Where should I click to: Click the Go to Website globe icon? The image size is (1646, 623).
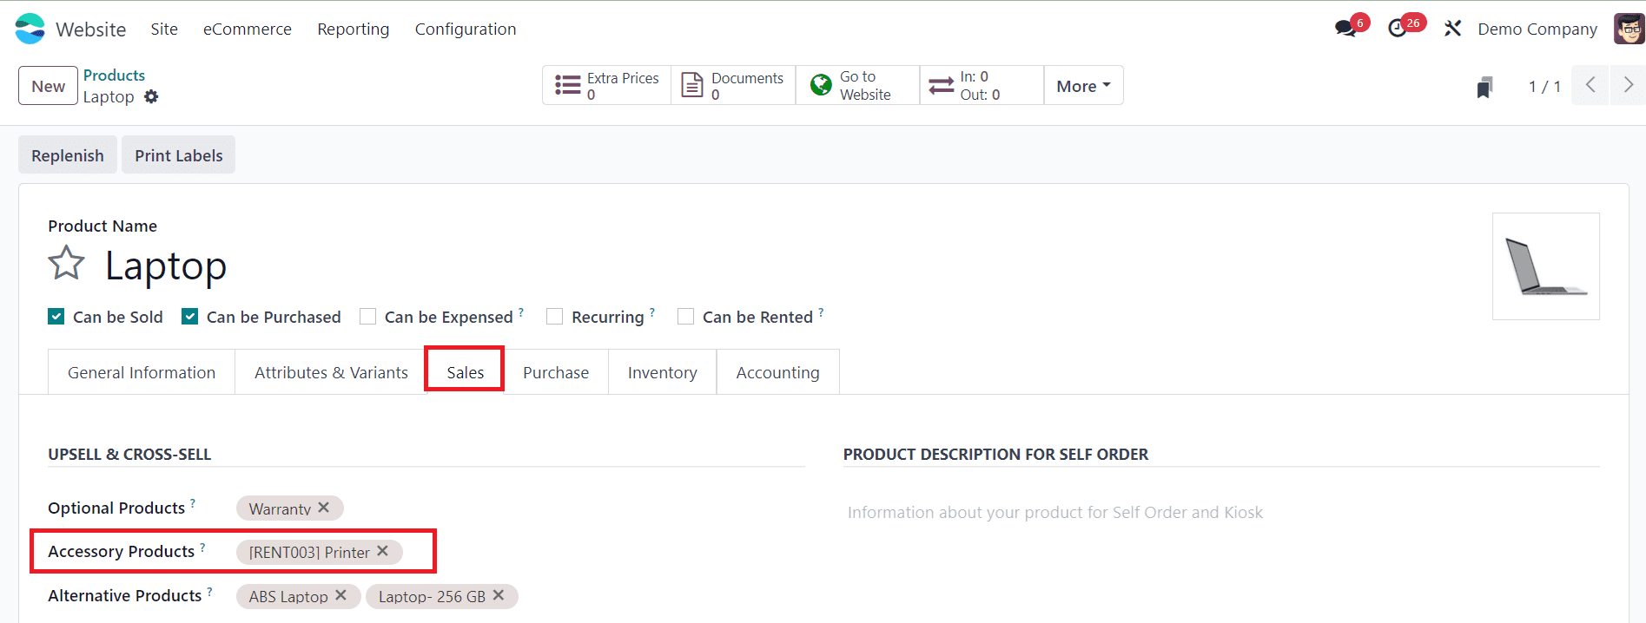821,85
